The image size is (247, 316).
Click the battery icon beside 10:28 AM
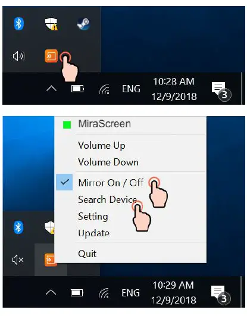click(x=77, y=89)
